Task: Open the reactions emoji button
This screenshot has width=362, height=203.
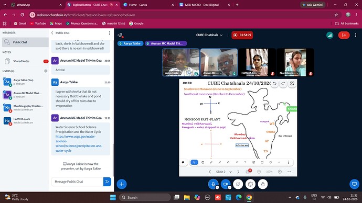Action: pyautogui.click(x=250, y=184)
